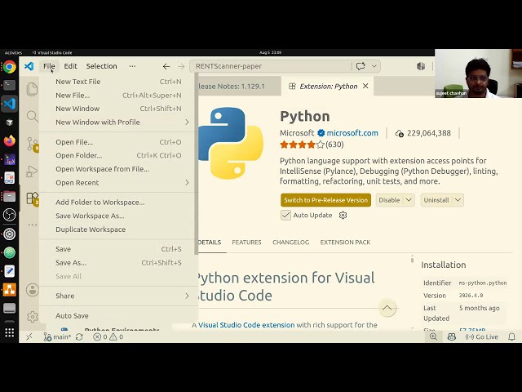Open the Edit menu

(x=71, y=66)
